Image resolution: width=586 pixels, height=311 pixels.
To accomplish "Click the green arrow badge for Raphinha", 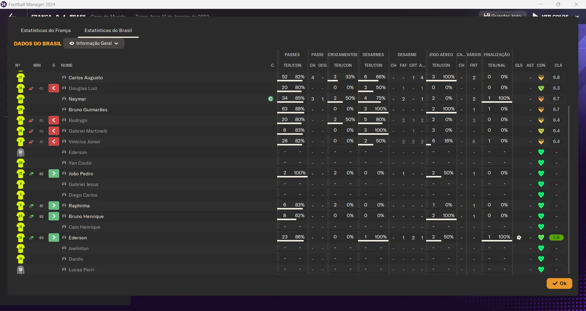I will pos(54,206).
